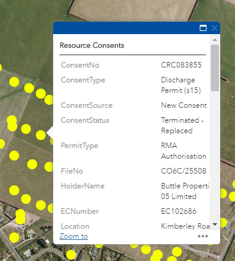Click the Zoom to link

point(74,236)
